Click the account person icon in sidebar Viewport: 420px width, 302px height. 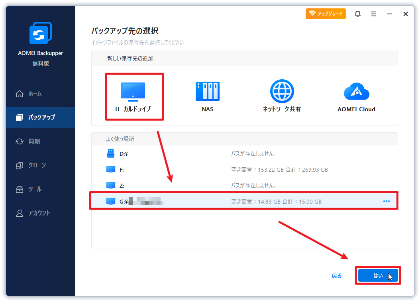[x=19, y=213]
